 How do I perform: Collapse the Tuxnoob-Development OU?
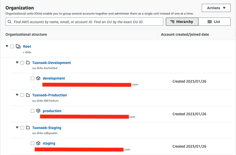(17, 63)
